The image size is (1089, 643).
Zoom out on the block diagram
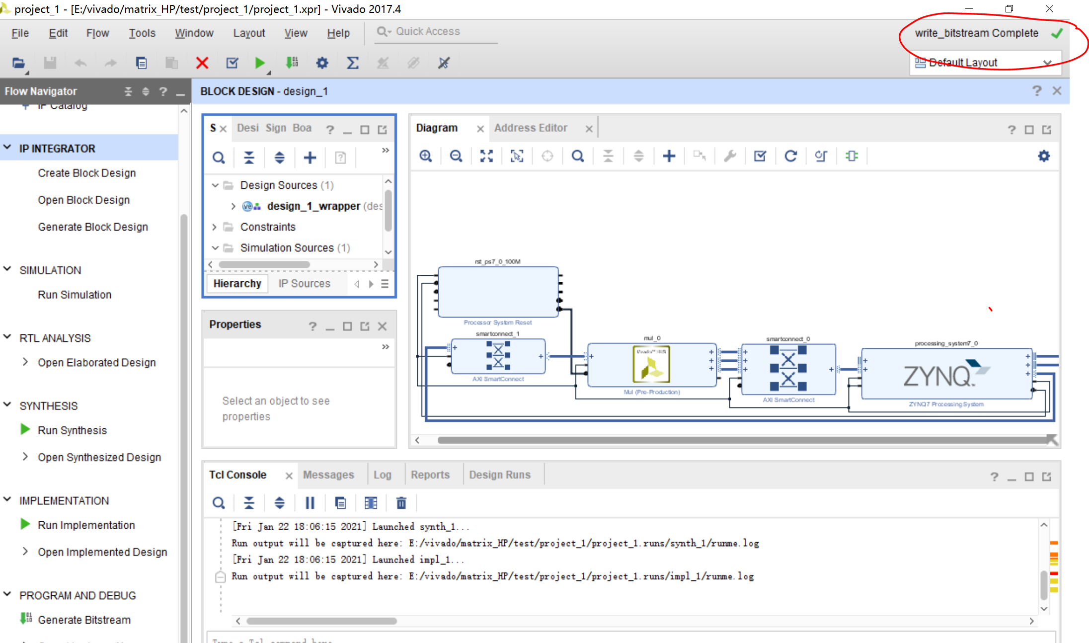click(456, 156)
